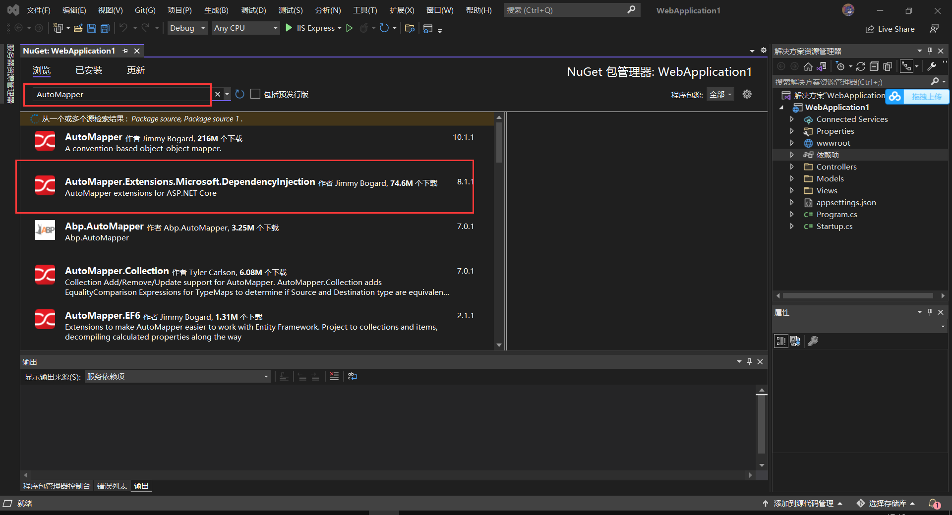
Task: Expand the Models folder node
Action: pos(792,179)
